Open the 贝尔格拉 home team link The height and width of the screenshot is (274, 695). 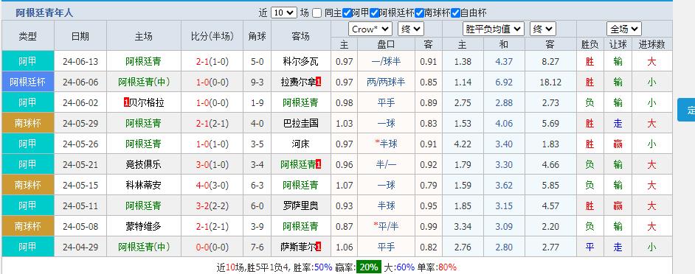click(x=146, y=102)
